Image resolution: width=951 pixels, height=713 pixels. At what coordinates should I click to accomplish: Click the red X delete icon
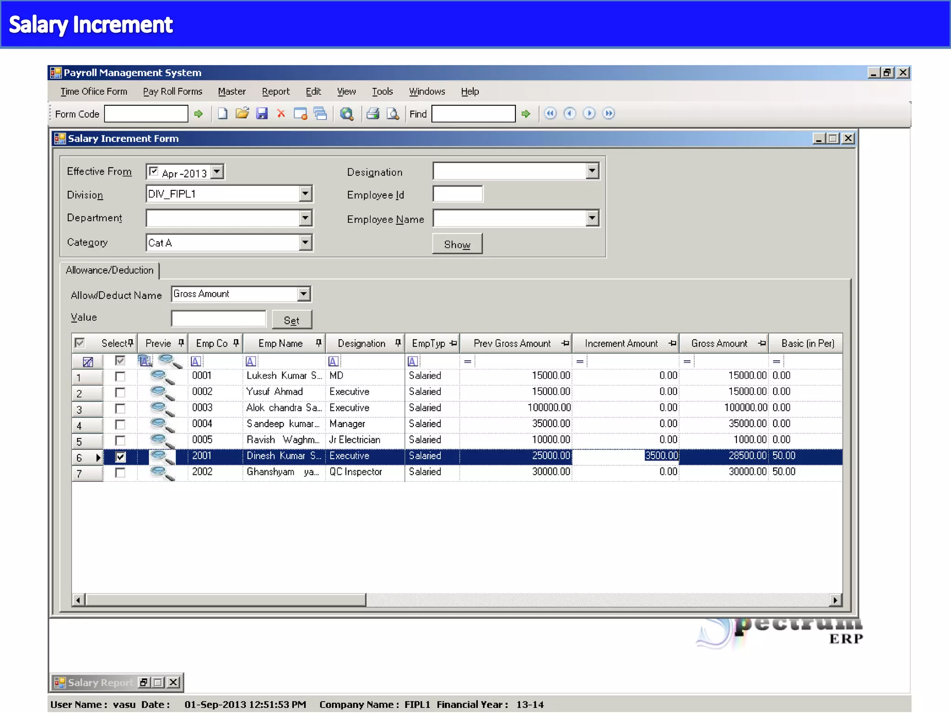click(x=281, y=114)
